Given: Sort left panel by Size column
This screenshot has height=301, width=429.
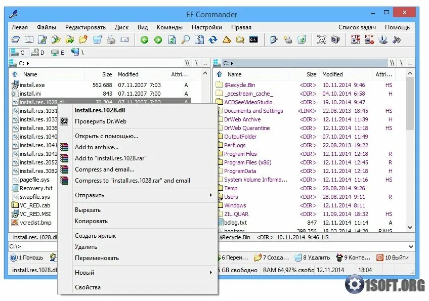Looking at the screenshot, I should [x=99, y=74].
